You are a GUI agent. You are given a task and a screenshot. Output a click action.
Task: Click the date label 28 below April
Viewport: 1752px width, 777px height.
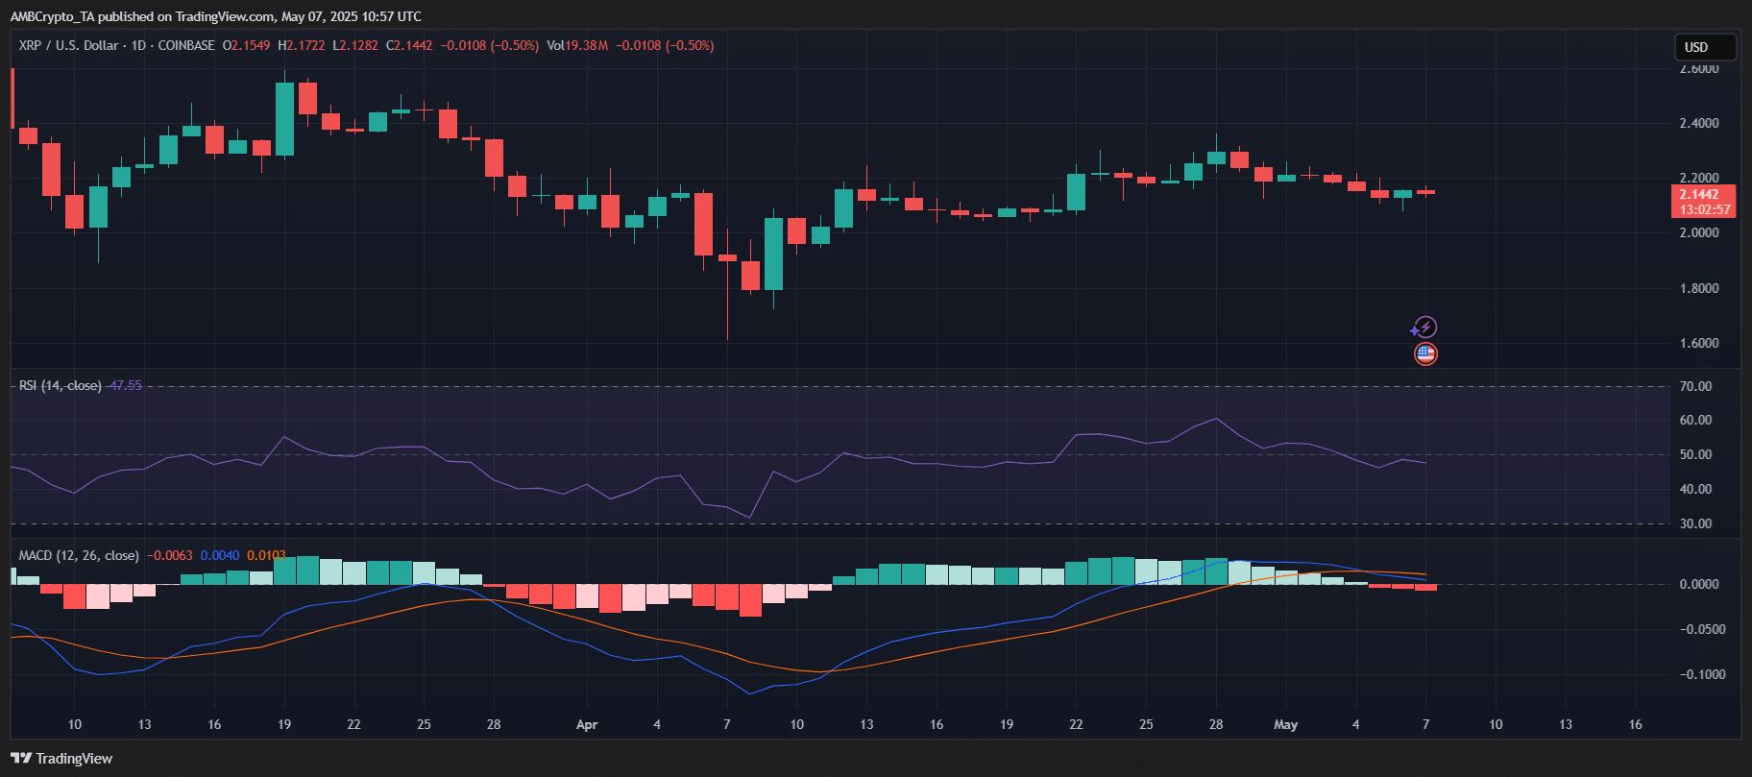pos(1216,724)
